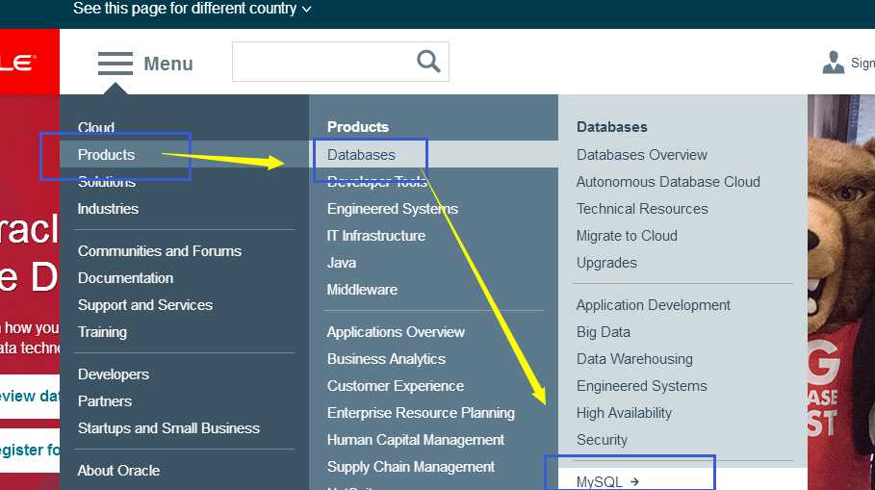Viewport: 875px width, 490px height.
Task: Click the Oracle logo
Action: click(30, 62)
